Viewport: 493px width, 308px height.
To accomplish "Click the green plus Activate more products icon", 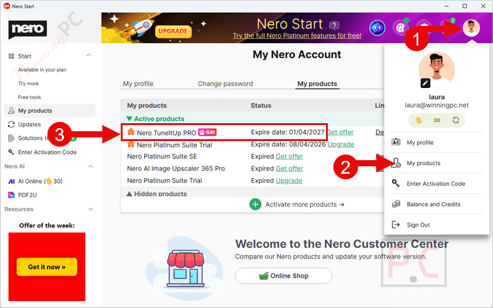I will pos(255,205).
